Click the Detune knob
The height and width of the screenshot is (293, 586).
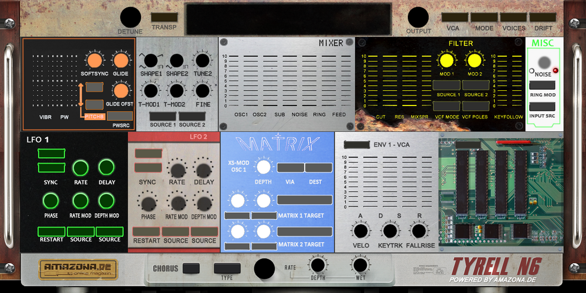point(131,17)
